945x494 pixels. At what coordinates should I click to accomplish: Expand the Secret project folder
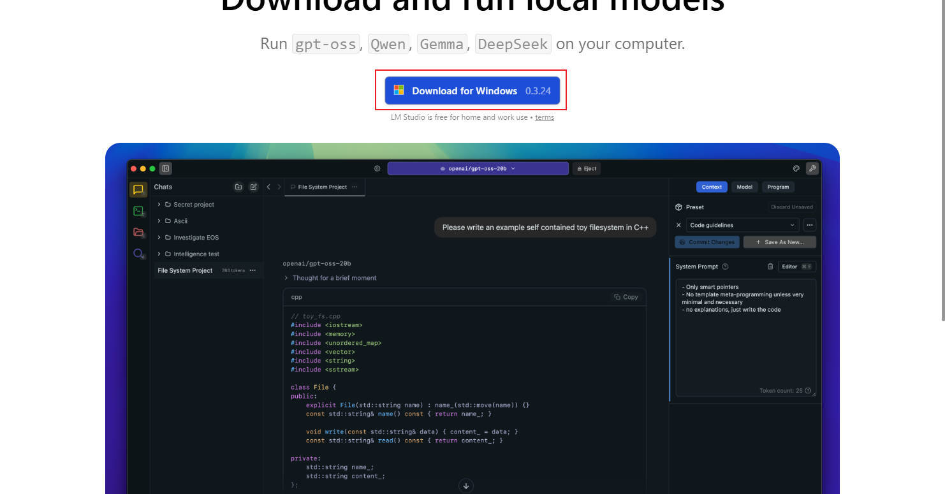[x=159, y=205]
